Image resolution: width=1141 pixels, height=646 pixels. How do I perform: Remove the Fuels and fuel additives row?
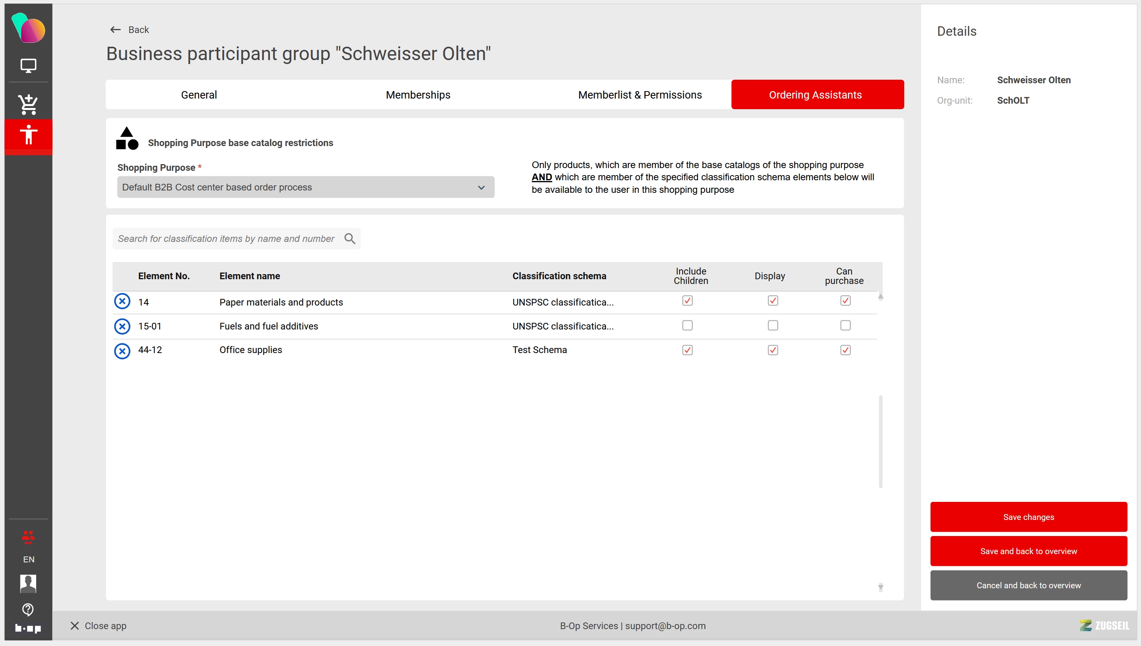(122, 326)
